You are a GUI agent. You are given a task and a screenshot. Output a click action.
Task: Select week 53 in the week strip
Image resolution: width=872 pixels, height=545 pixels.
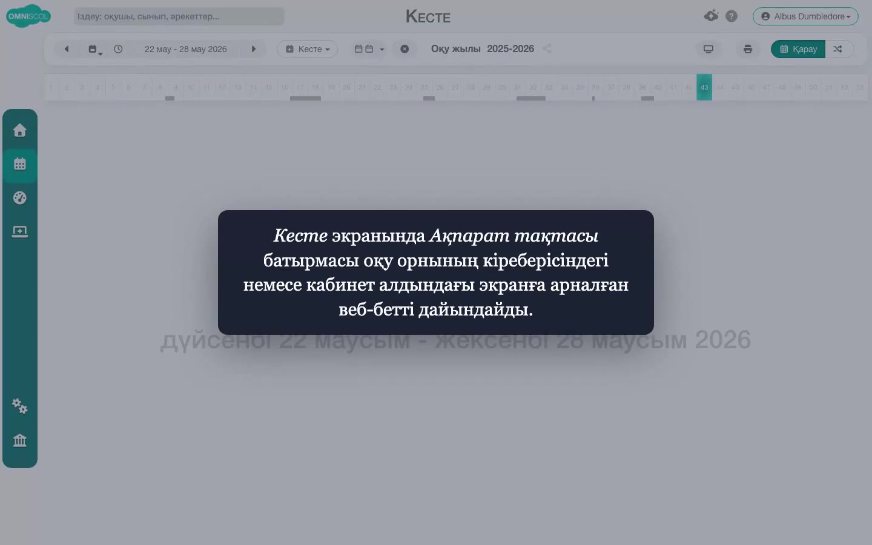pos(860,87)
